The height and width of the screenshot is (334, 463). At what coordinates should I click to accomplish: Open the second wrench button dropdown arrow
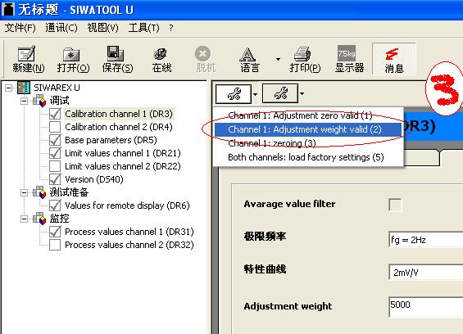[x=302, y=94]
